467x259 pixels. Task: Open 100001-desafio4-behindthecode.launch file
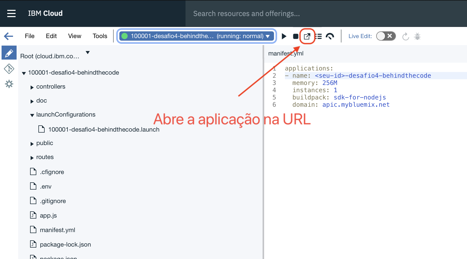[x=104, y=129]
